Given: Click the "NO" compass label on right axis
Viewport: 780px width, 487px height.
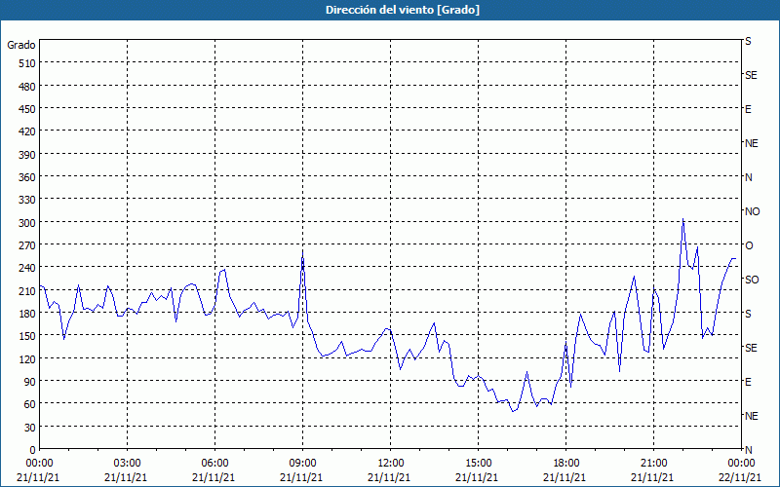Looking at the screenshot, I should click(x=752, y=211).
